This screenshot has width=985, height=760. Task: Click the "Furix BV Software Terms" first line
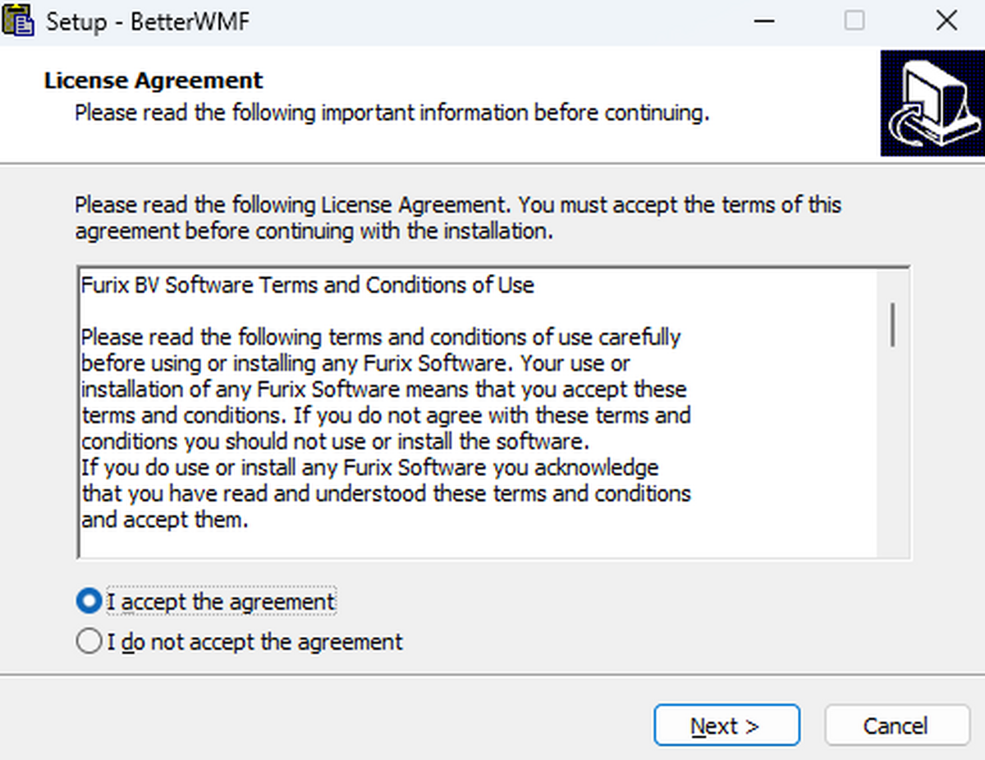tap(308, 285)
